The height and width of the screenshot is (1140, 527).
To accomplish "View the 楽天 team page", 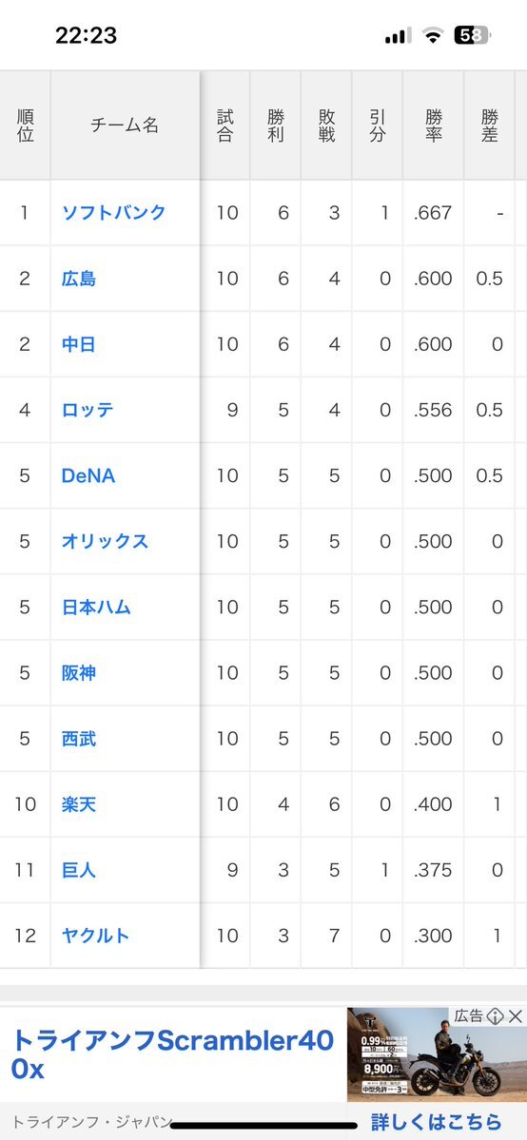I will tap(79, 804).
